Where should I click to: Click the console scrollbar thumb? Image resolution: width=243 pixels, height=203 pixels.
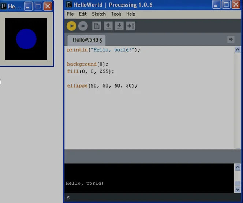click(238, 183)
